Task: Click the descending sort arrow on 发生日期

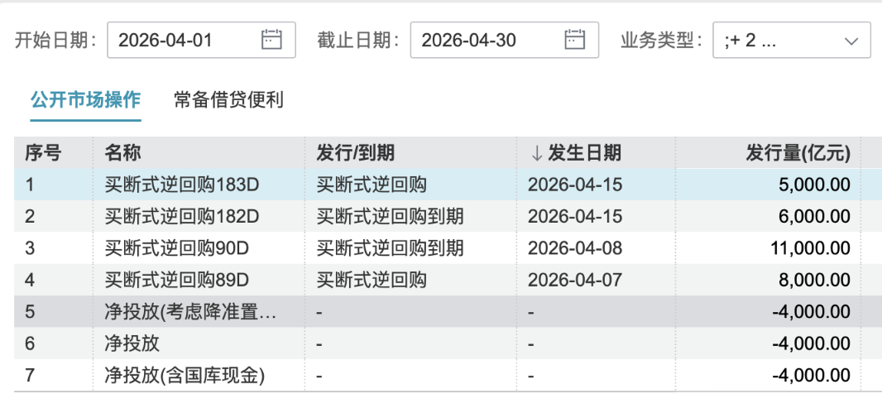Action: [x=536, y=153]
